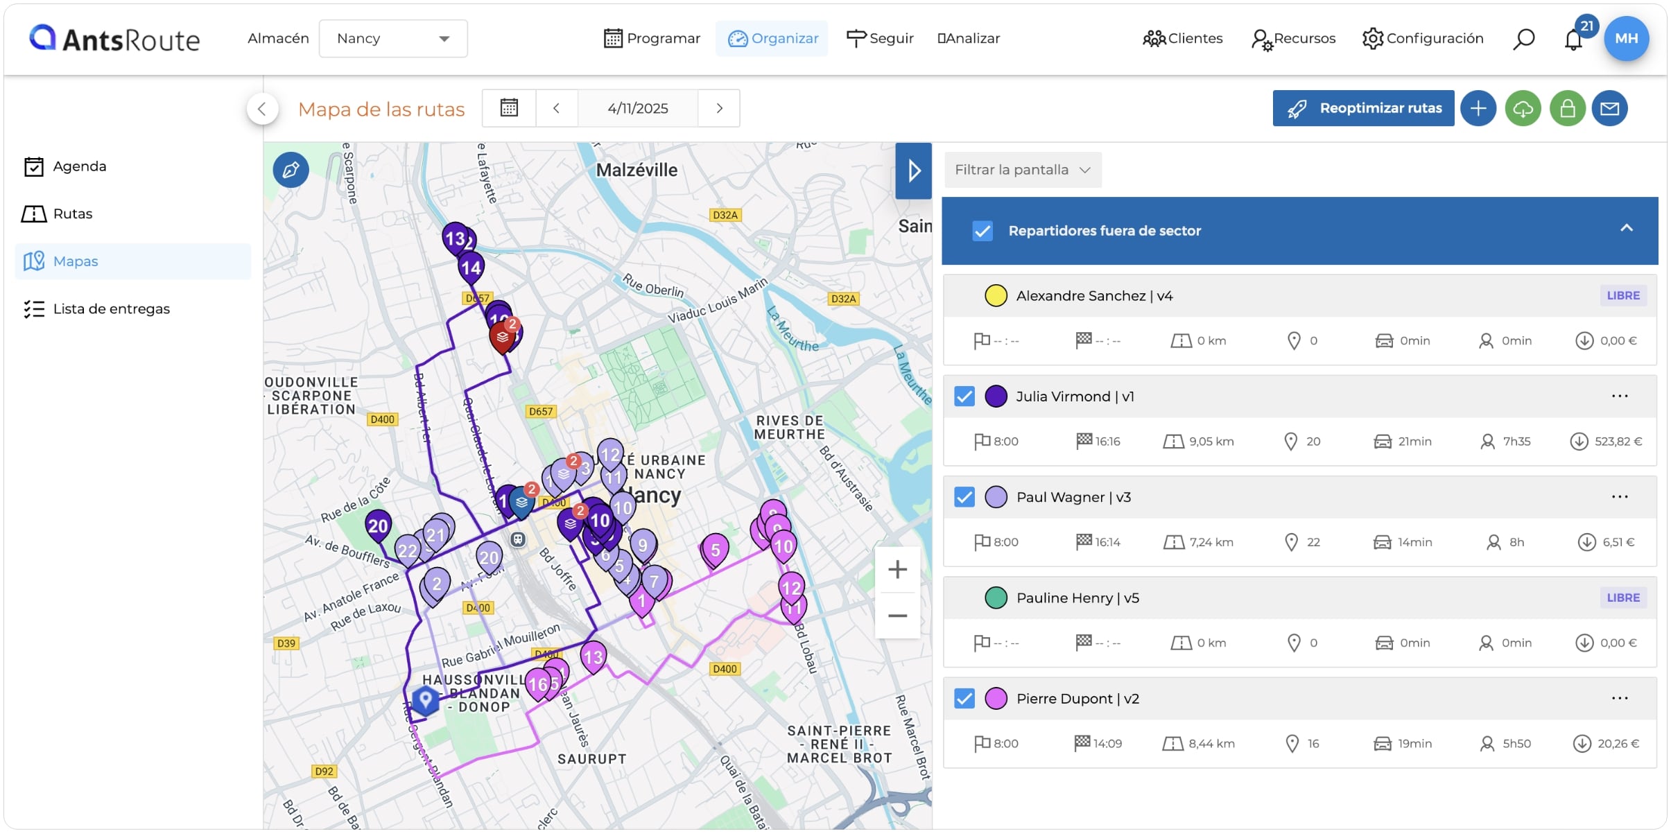
Task: Click the AntsRoute logo
Action: 114,39
